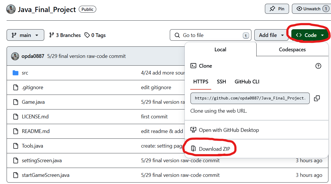The height and width of the screenshot is (184, 331).
Task: Open the settingScreen.java row commit message
Action: click(180, 160)
